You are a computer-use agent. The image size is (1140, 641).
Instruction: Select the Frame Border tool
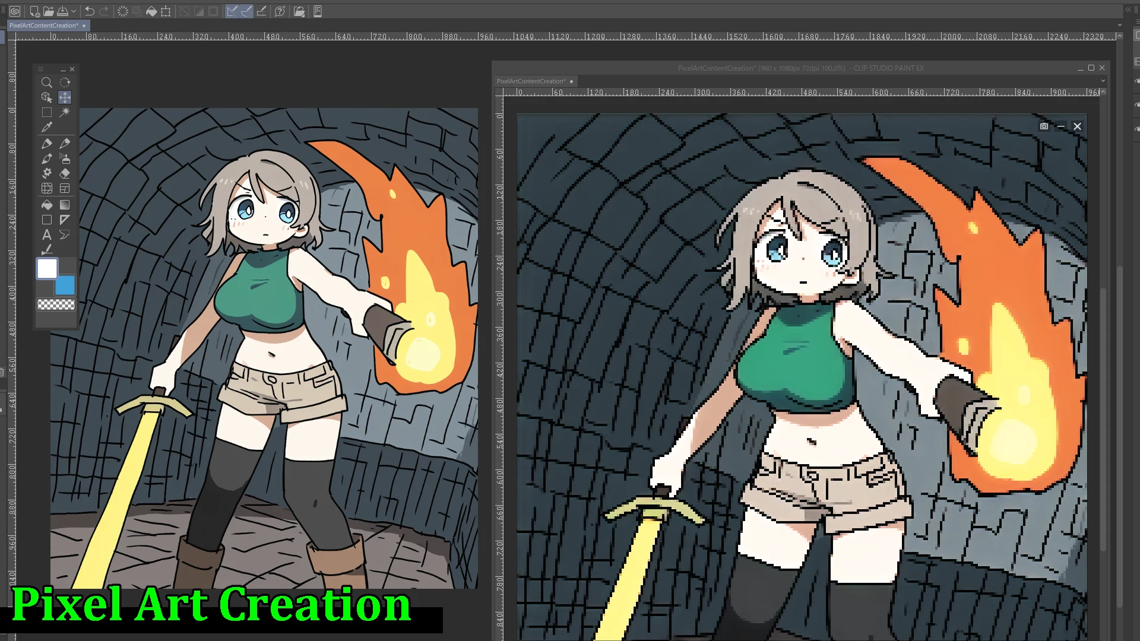click(65, 188)
